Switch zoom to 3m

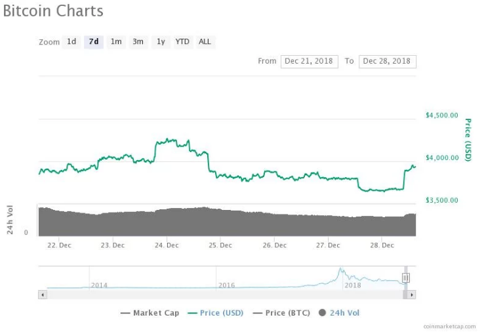click(x=138, y=42)
